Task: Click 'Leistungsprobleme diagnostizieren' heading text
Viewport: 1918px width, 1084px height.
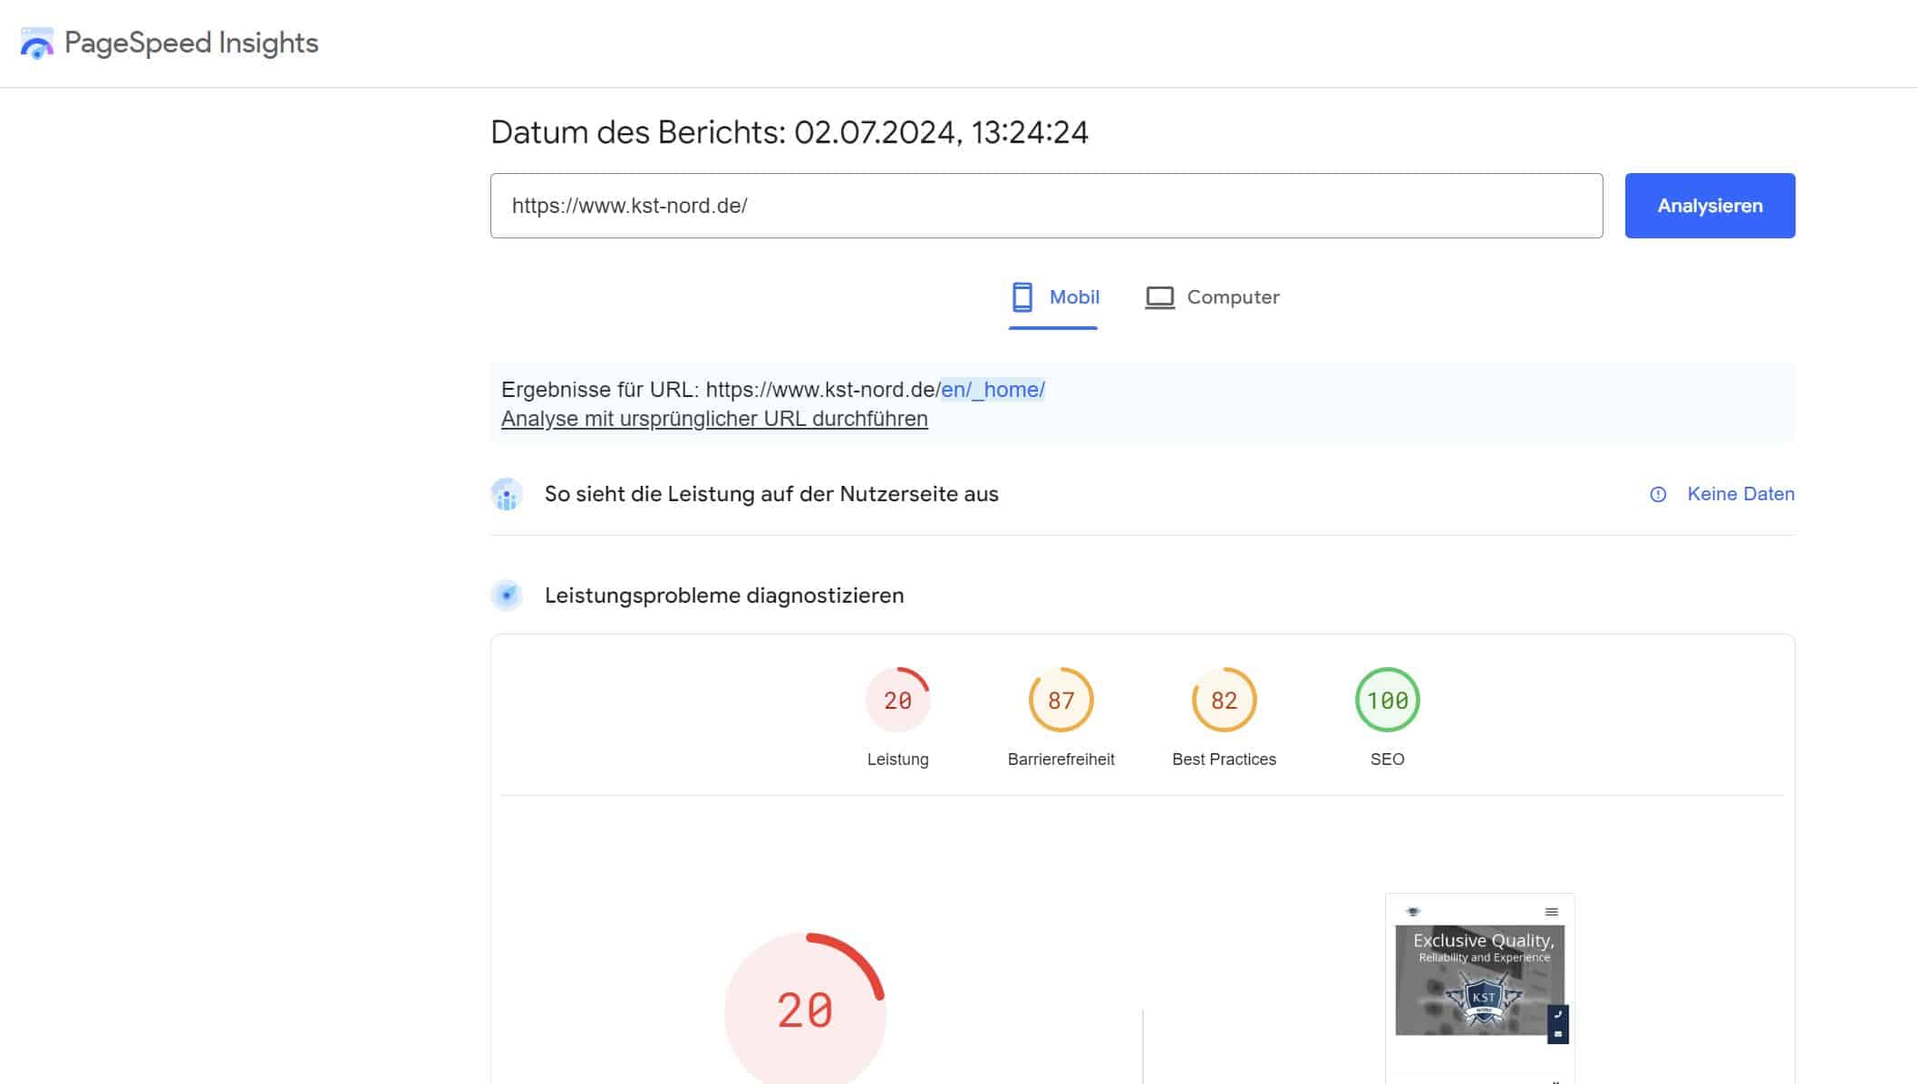Action: click(724, 595)
